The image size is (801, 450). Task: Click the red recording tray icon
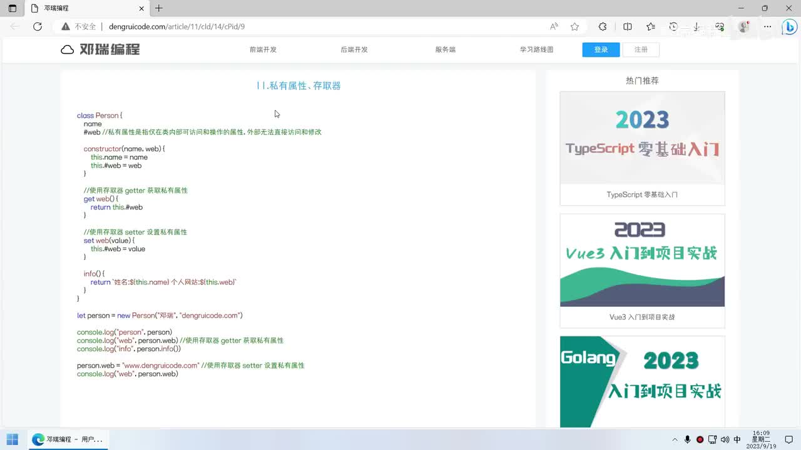(700, 439)
